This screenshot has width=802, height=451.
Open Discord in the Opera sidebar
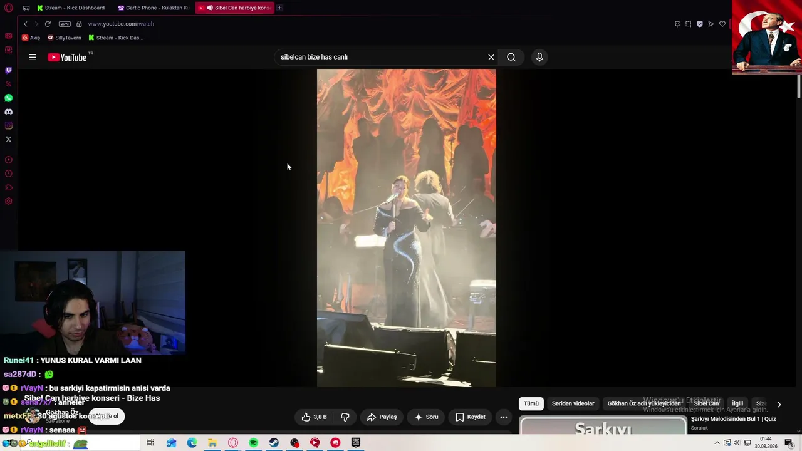pos(8,111)
